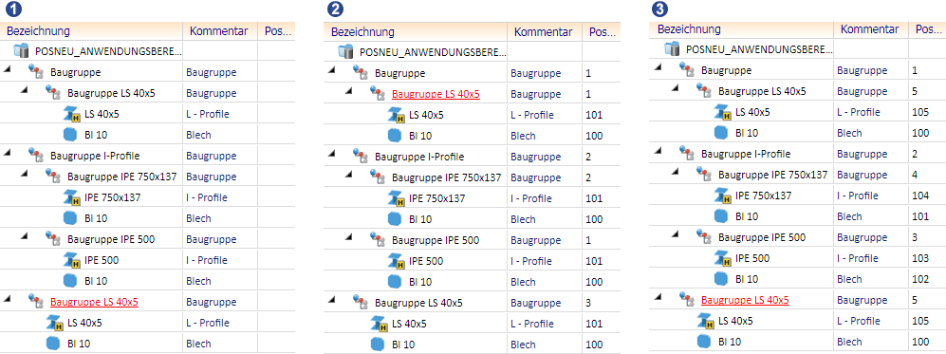946x354 pixels.
Task: Click the Kommentar column header in panel 2
Action: pyautogui.click(x=546, y=32)
